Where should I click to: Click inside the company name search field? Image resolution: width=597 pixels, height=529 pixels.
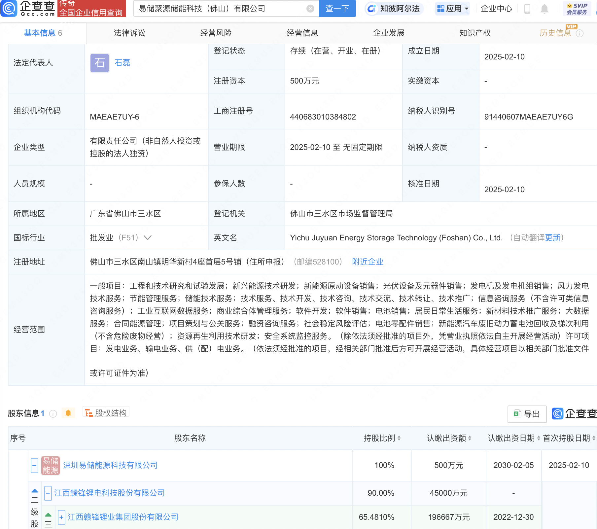coord(215,9)
